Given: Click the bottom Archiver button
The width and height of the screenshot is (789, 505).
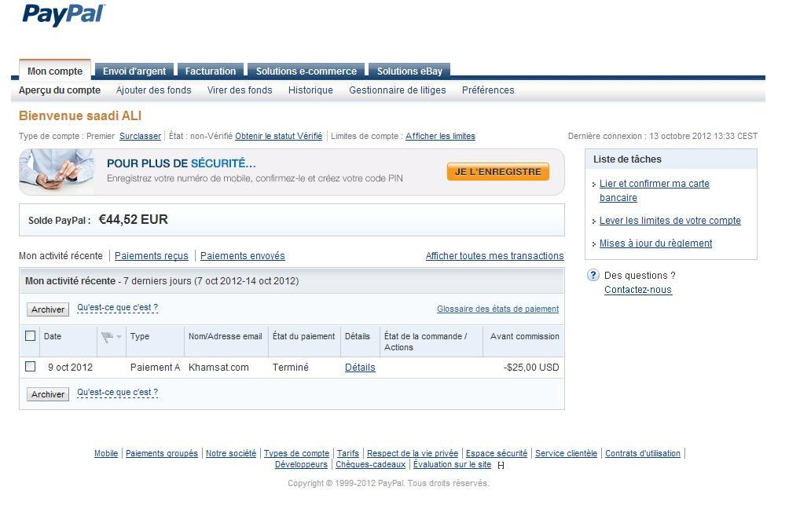Looking at the screenshot, I should tap(48, 394).
